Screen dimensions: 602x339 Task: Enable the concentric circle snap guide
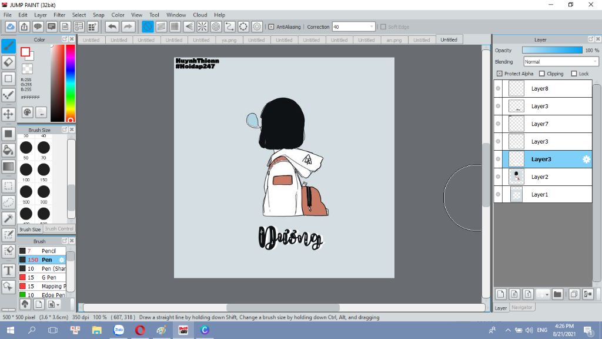tap(216, 26)
